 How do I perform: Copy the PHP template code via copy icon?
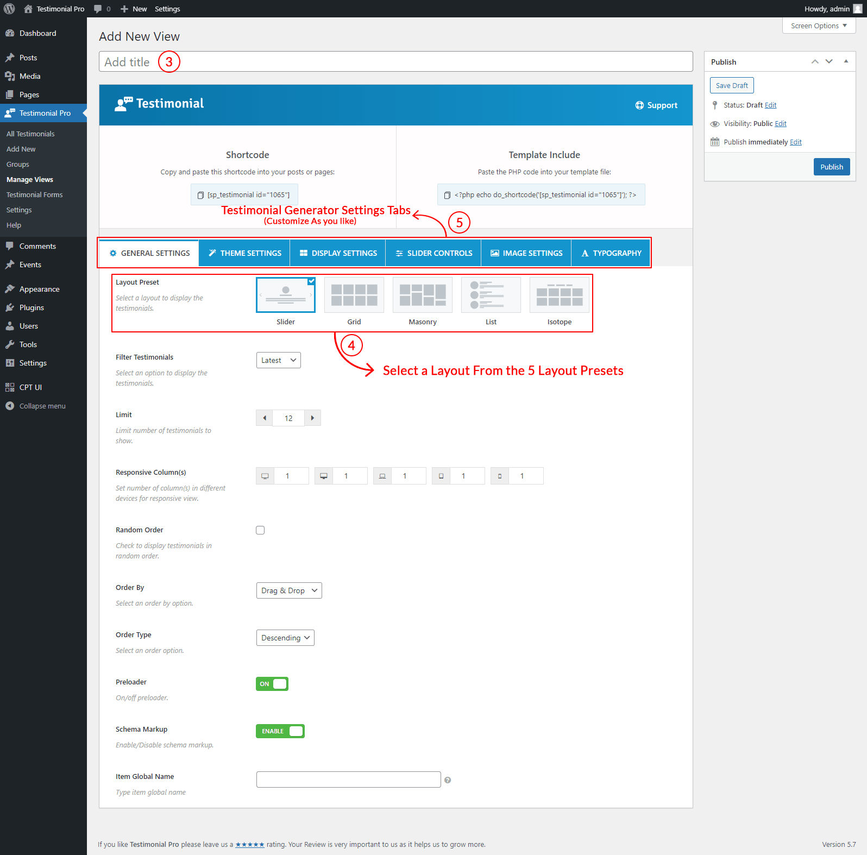point(447,195)
